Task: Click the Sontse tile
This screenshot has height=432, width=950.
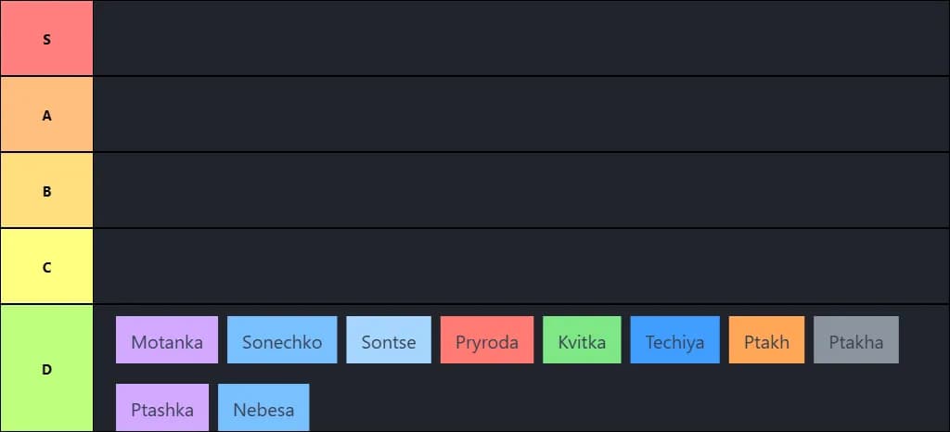Action: (x=389, y=340)
